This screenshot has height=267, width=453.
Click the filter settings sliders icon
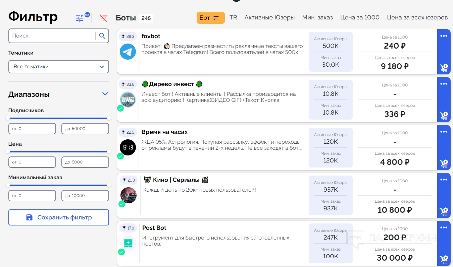click(80, 18)
